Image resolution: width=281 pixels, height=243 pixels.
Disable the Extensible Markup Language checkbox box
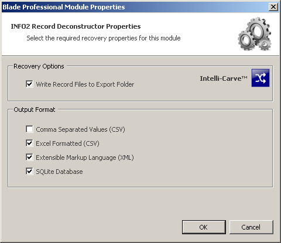click(x=29, y=158)
